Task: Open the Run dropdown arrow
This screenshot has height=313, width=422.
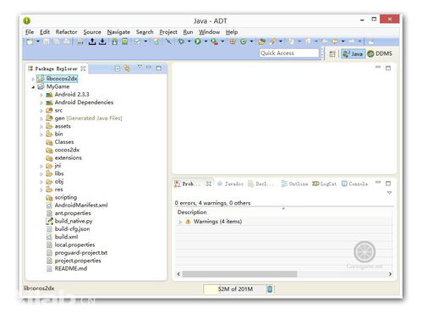Action: click(x=206, y=41)
